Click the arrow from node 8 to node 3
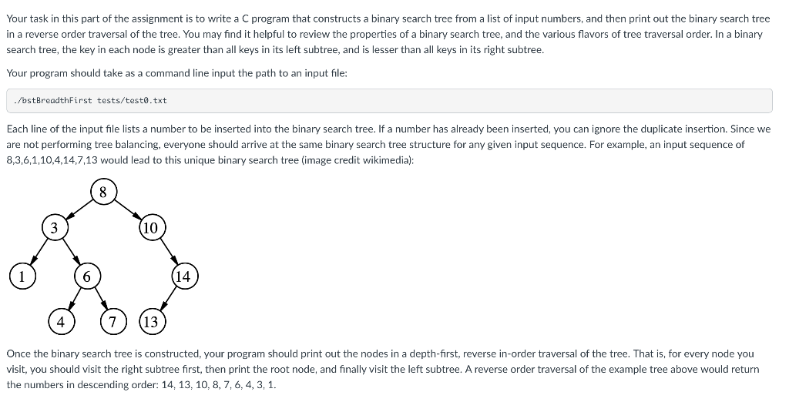The width and height of the screenshot is (789, 402). [79, 210]
